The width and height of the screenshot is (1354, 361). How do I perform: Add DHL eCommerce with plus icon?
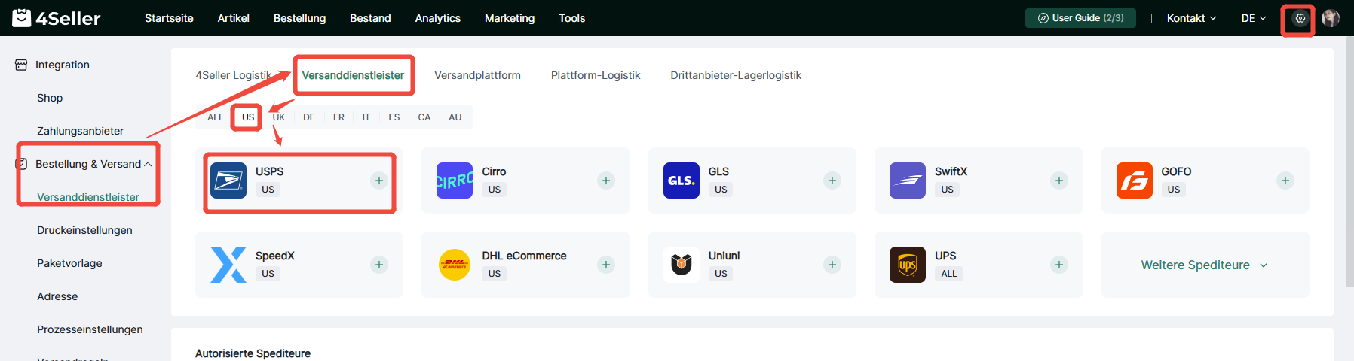tap(606, 265)
